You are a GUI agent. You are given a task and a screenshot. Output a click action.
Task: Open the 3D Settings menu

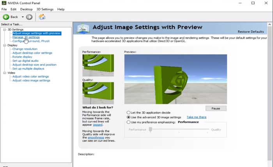pyautogui.click(x=45, y=9)
